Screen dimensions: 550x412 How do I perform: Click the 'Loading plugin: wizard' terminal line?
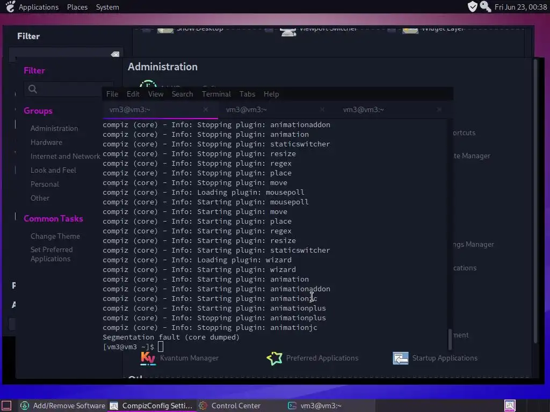tap(197, 260)
